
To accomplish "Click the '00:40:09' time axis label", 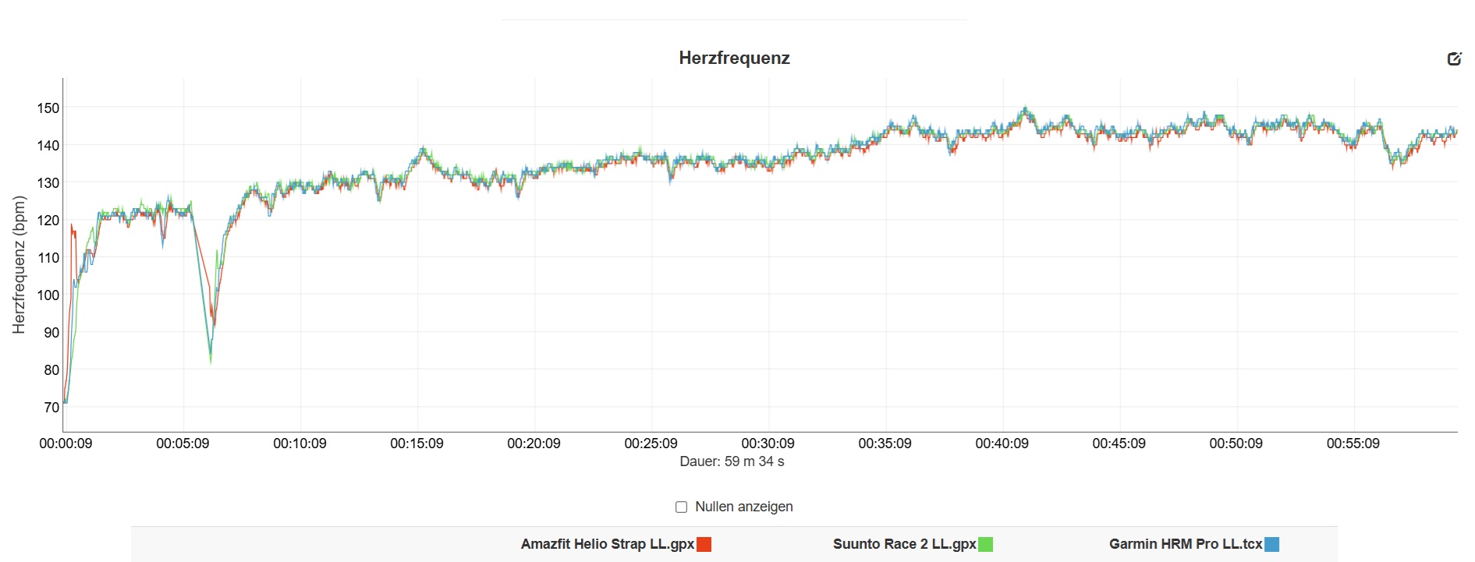I will 1002,444.
